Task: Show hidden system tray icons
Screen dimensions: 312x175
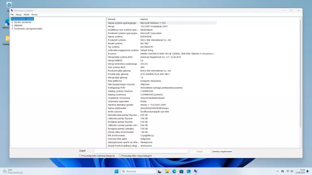Action: tap(277, 171)
